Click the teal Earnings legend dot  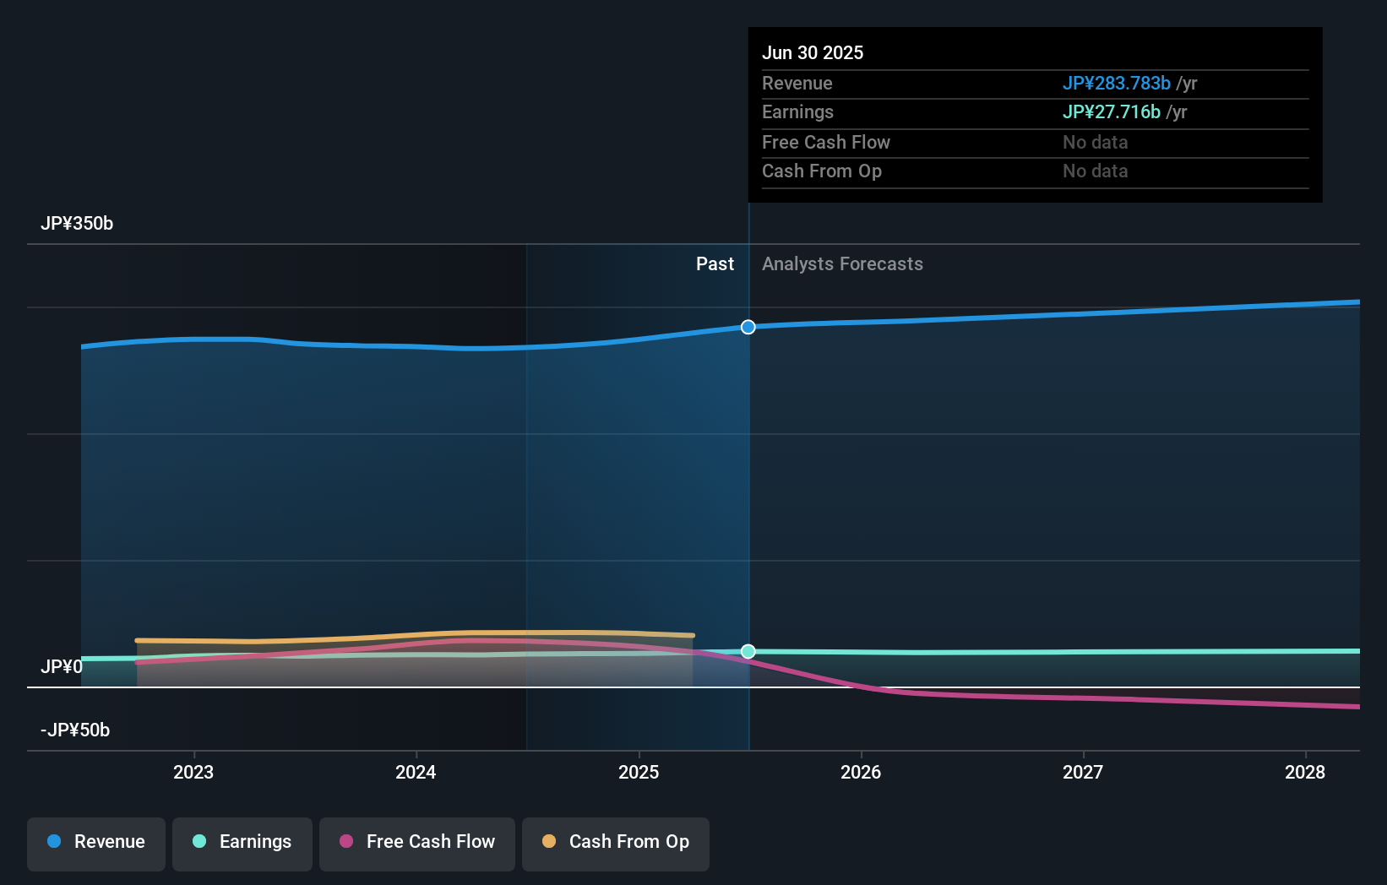tap(199, 843)
